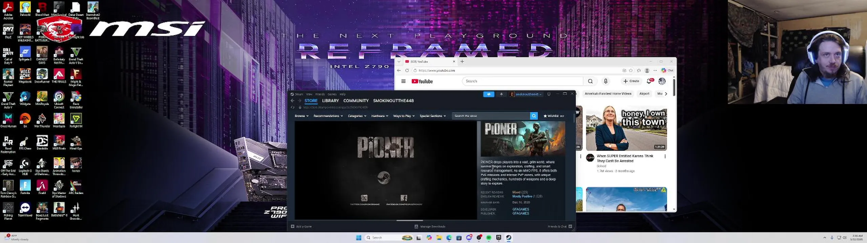Select the Ubisoft Connect desktop icon
This screenshot has height=243, width=867.
[59, 100]
